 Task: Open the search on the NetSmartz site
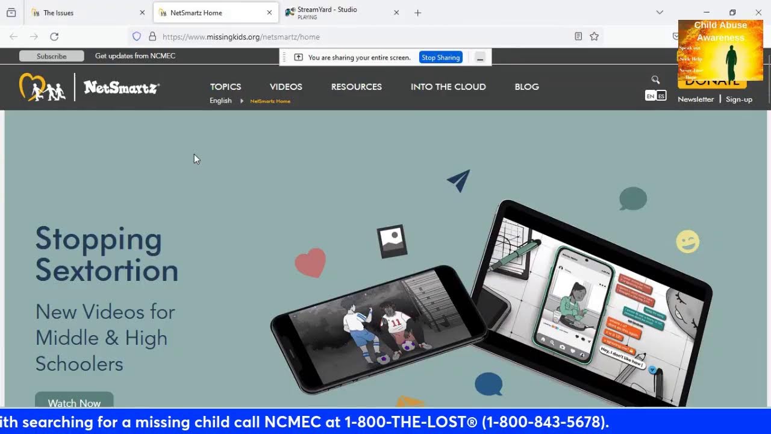point(655,80)
